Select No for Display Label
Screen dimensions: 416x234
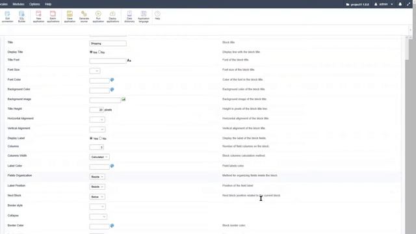[x=100, y=138]
